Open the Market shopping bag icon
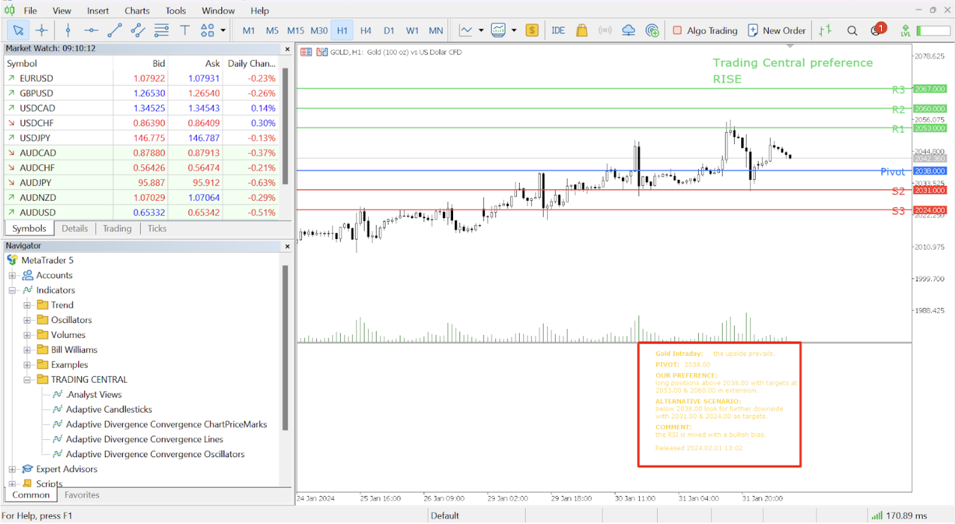Image resolution: width=955 pixels, height=524 pixels. tap(581, 30)
